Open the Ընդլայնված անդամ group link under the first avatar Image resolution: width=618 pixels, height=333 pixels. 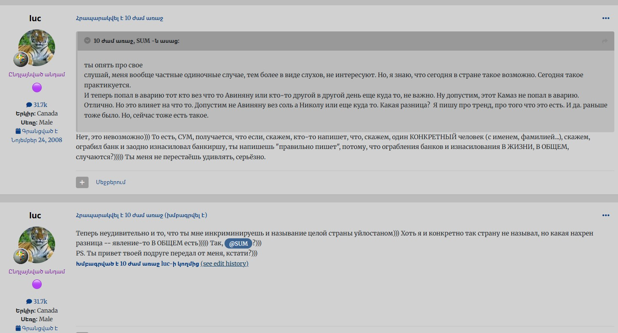click(x=37, y=74)
